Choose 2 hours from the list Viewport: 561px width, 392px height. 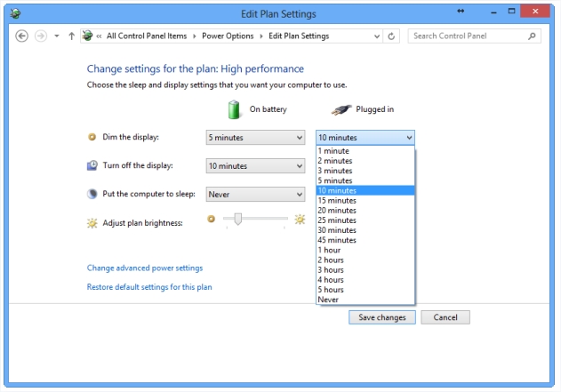365,260
